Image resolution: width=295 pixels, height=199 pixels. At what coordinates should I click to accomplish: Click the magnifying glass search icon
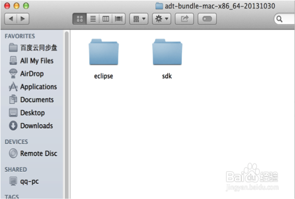point(279,19)
